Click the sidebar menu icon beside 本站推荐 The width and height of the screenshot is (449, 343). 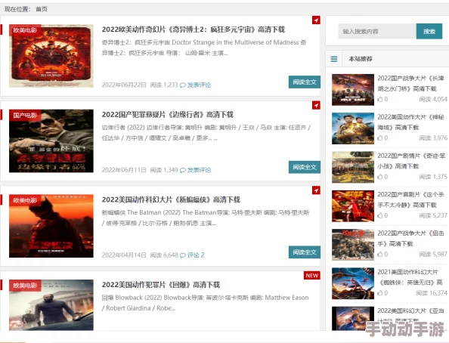point(334,59)
